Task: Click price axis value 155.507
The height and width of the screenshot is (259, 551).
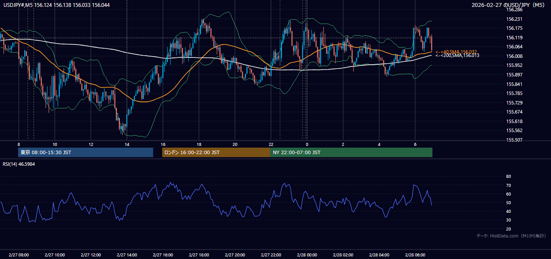Action: coord(514,140)
